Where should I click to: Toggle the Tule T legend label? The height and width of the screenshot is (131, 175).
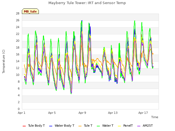88,126
